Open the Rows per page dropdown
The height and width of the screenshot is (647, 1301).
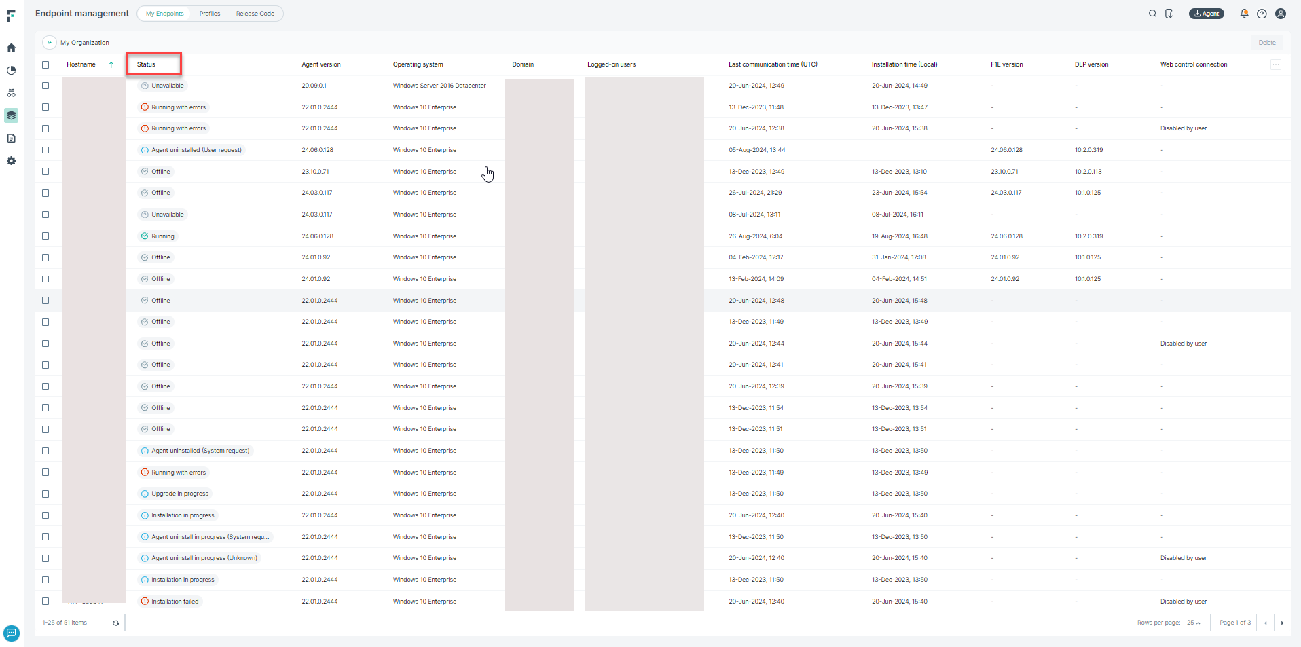coord(1194,623)
